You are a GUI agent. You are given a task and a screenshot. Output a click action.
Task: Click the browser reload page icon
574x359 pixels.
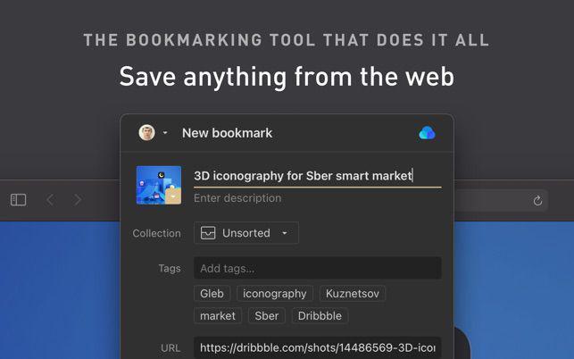(x=537, y=200)
